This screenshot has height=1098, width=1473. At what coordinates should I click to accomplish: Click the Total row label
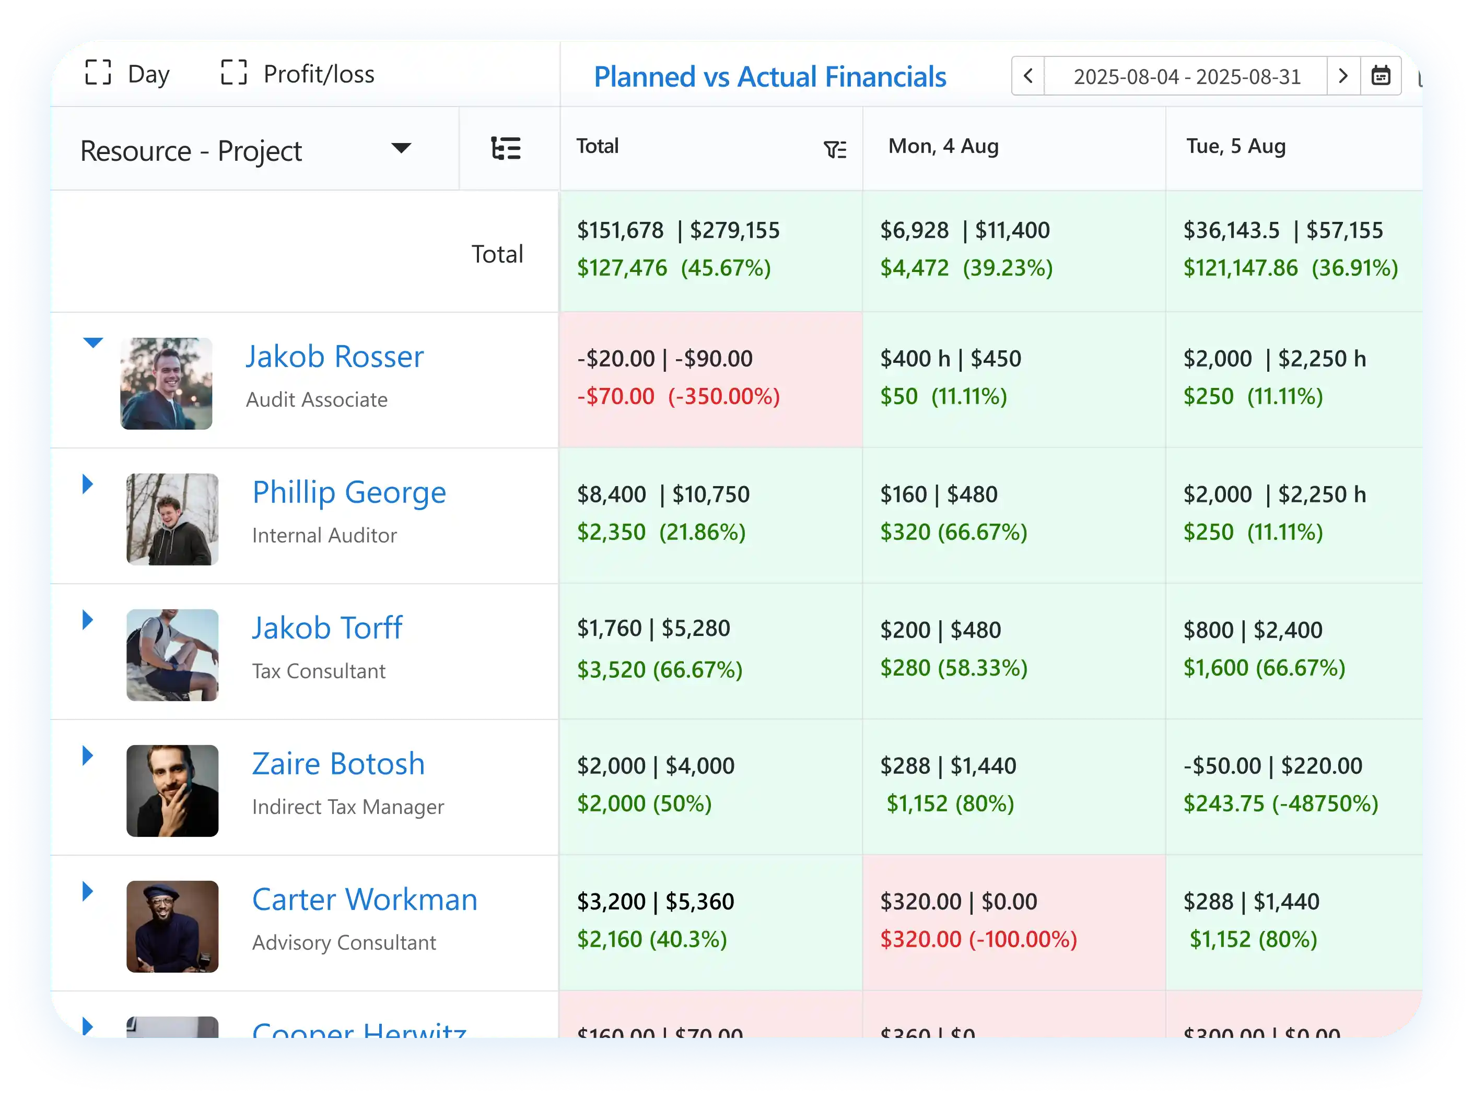tap(497, 254)
